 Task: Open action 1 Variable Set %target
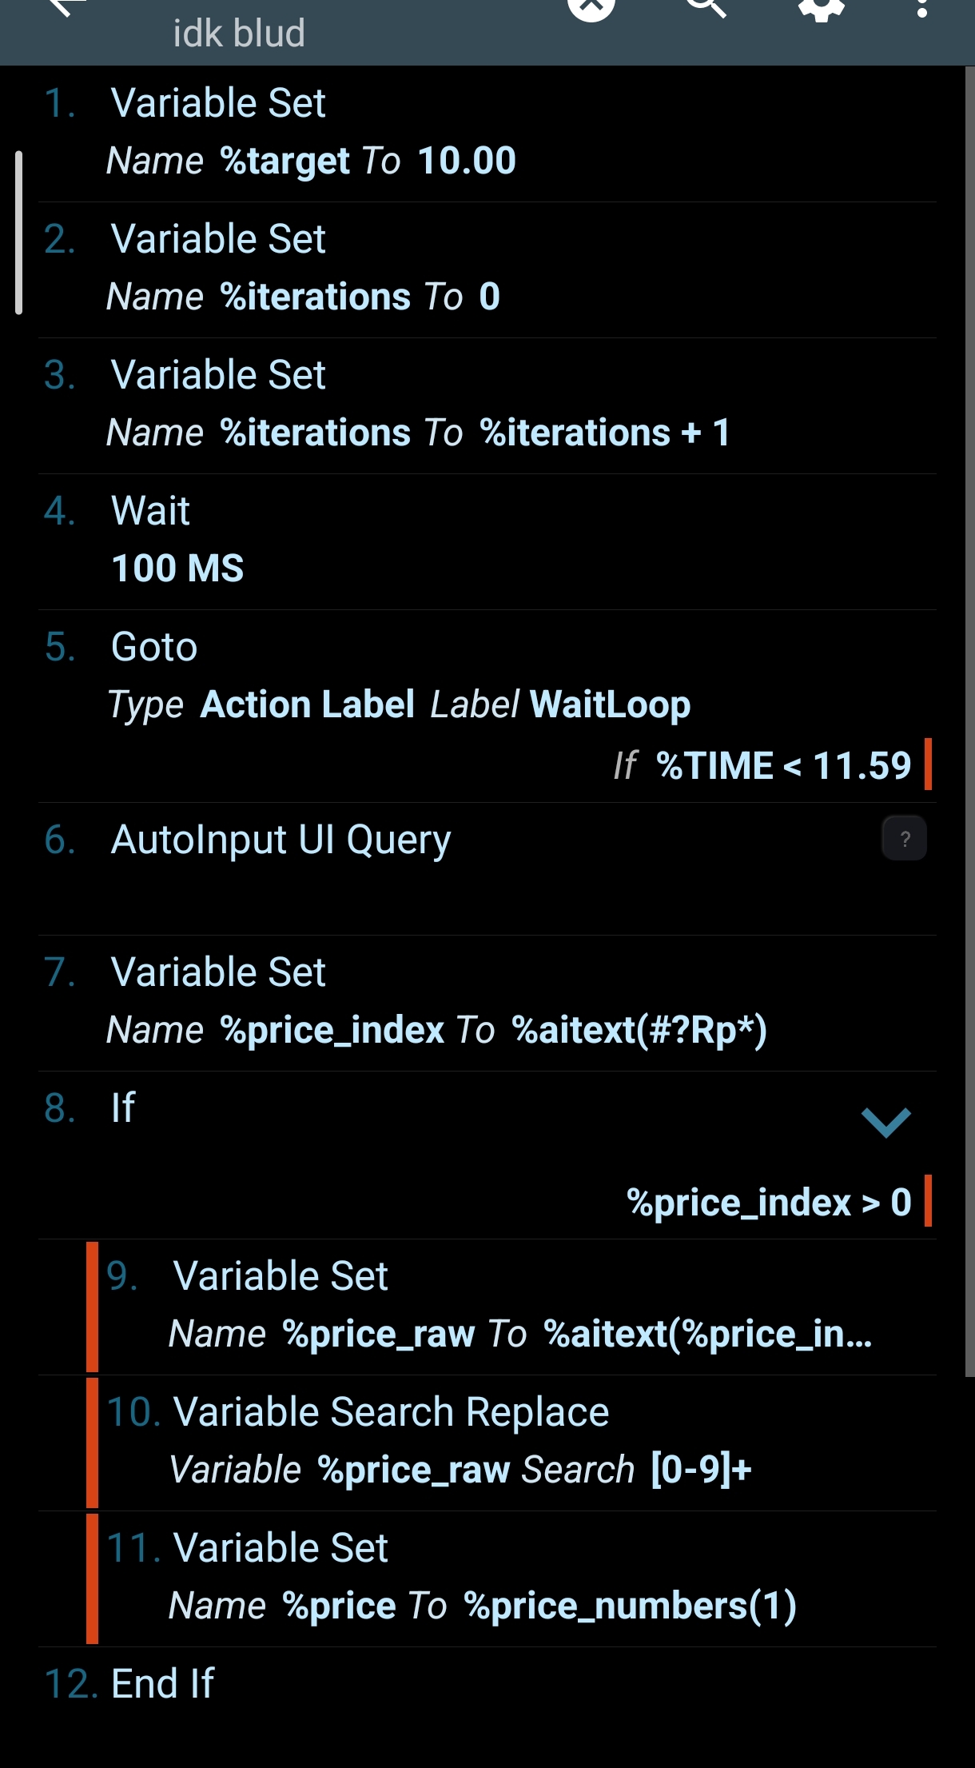pyautogui.click(x=488, y=134)
